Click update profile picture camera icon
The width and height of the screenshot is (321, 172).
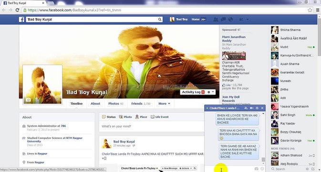[28, 100]
